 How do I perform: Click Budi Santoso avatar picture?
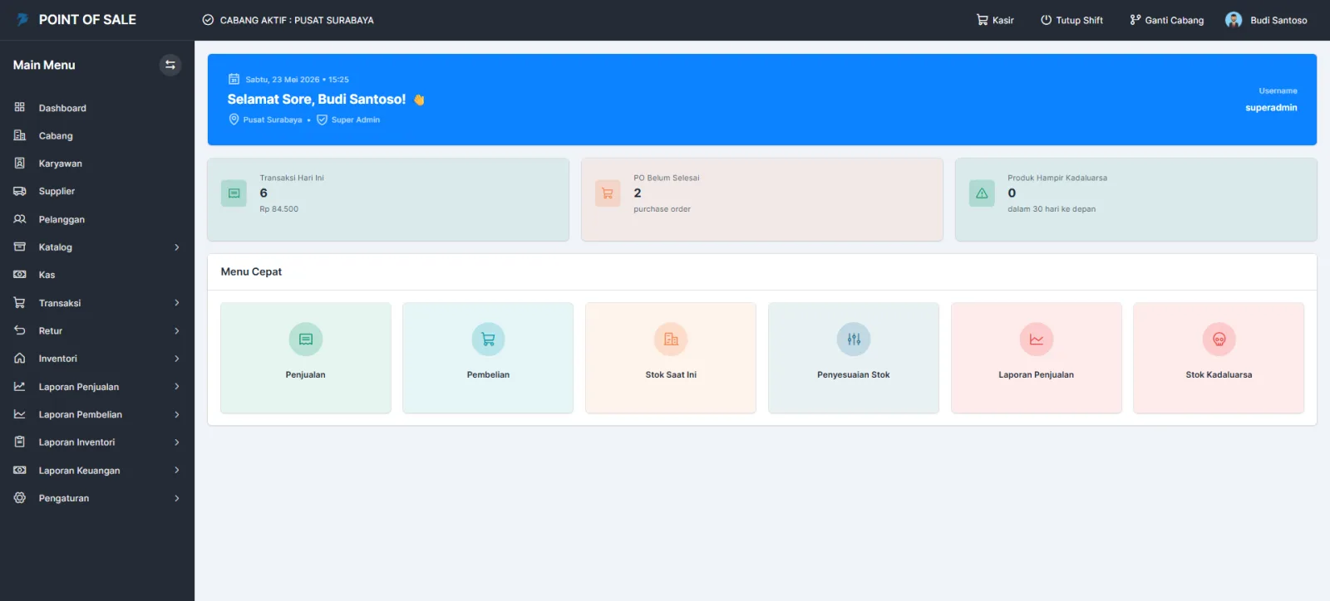(1234, 20)
